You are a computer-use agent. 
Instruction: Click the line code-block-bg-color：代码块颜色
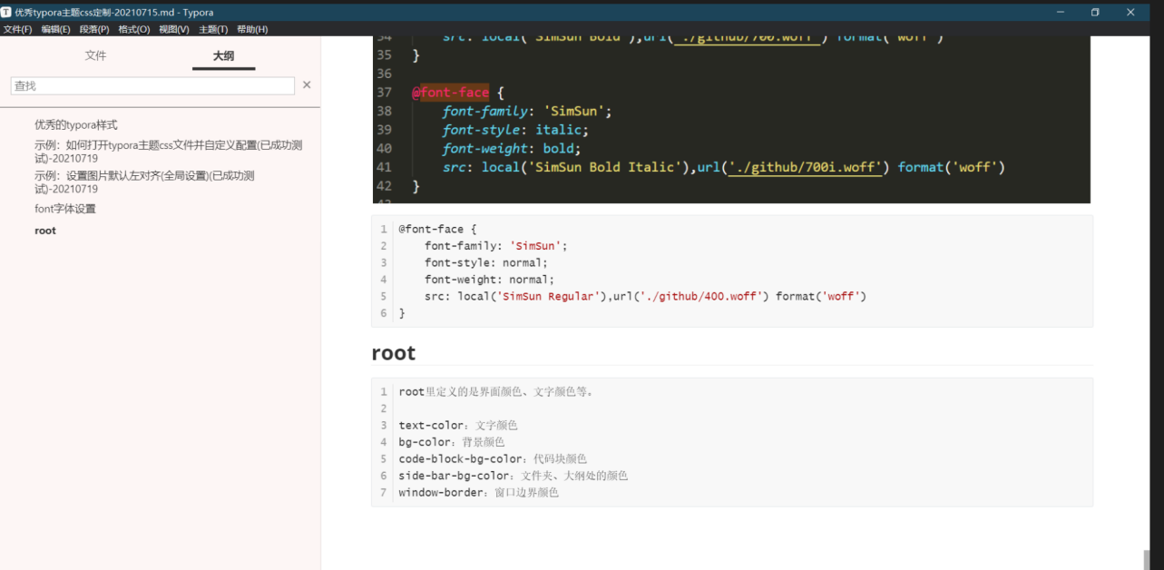point(493,459)
